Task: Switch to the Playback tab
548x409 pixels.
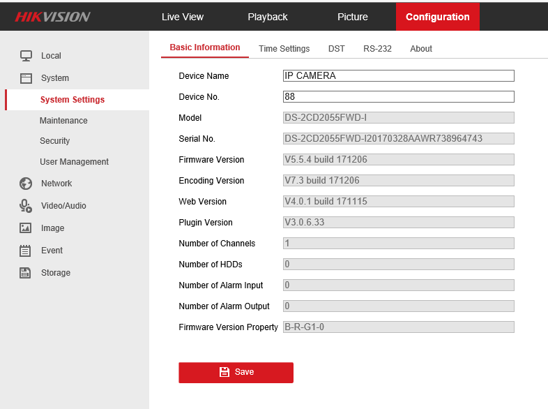Action: coord(268,17)
